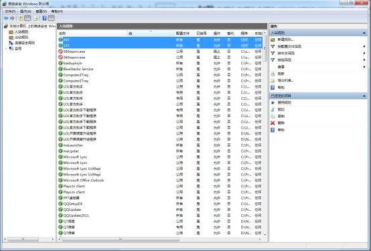Sort by the 程序 column header
Screen dimensions: 371x251
click(246, 33)
